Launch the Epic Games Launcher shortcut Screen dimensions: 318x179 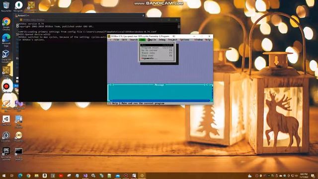[6, 154]
